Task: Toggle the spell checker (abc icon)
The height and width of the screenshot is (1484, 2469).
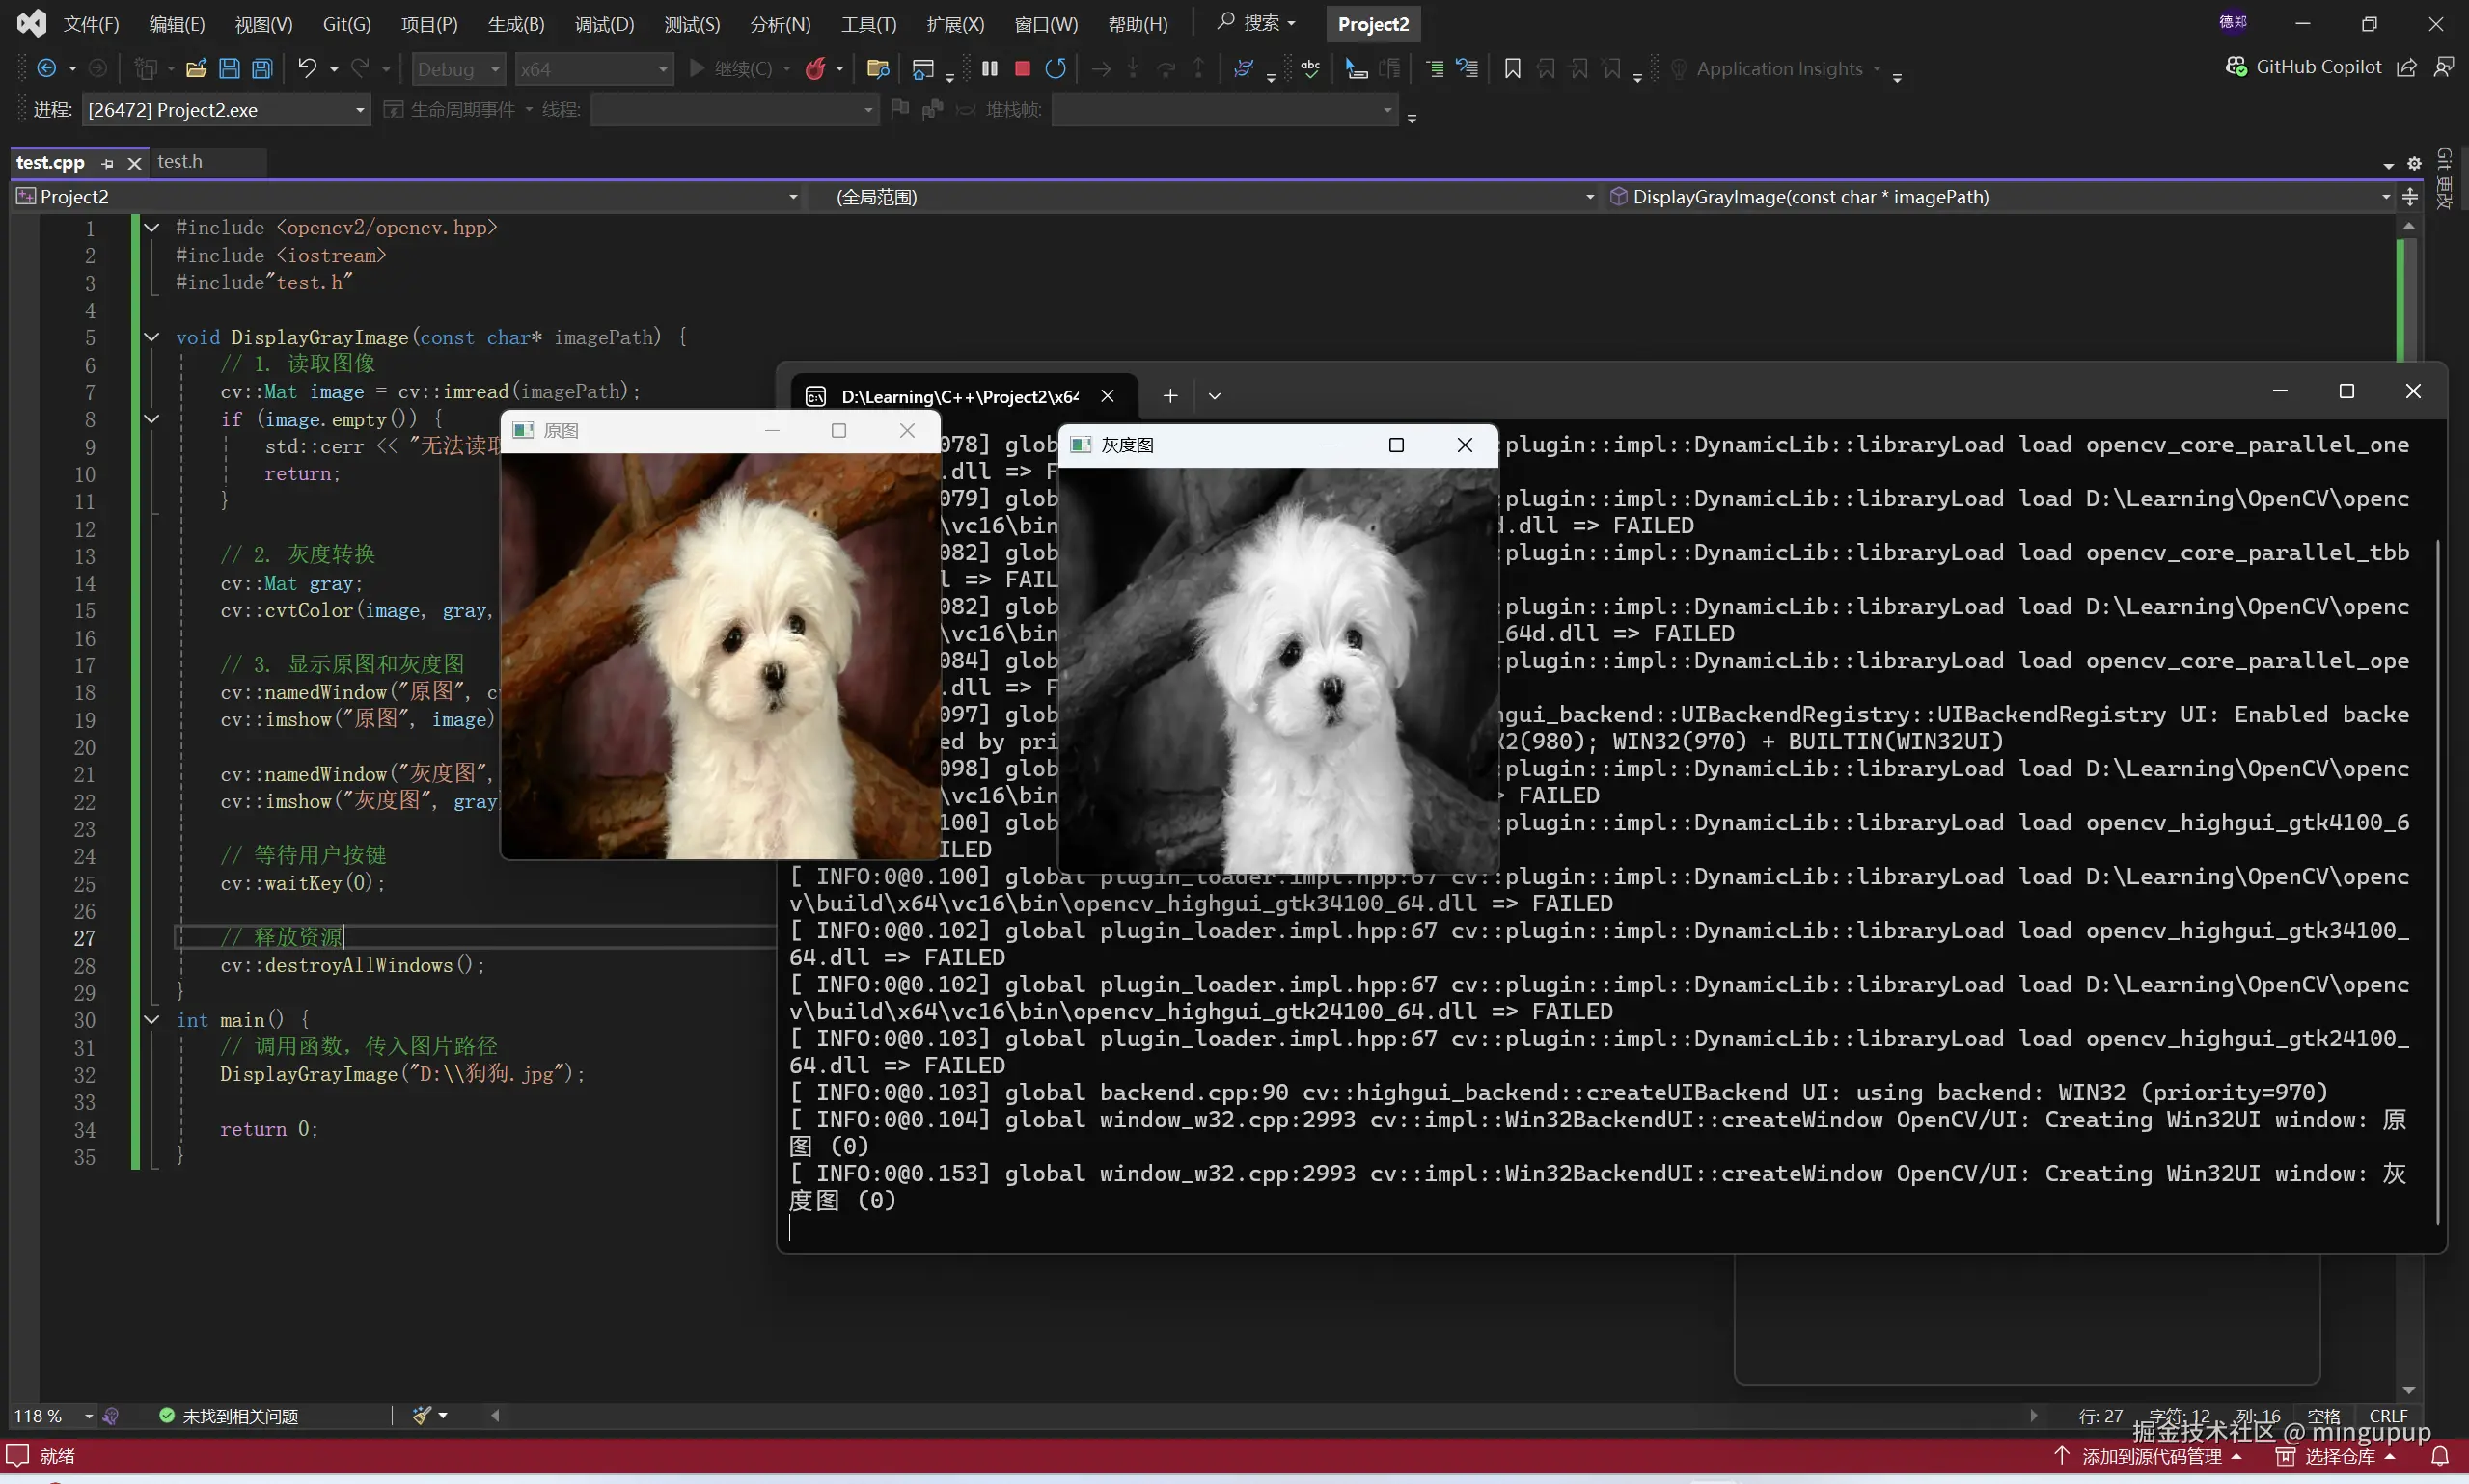Action: coord(1309,68)
